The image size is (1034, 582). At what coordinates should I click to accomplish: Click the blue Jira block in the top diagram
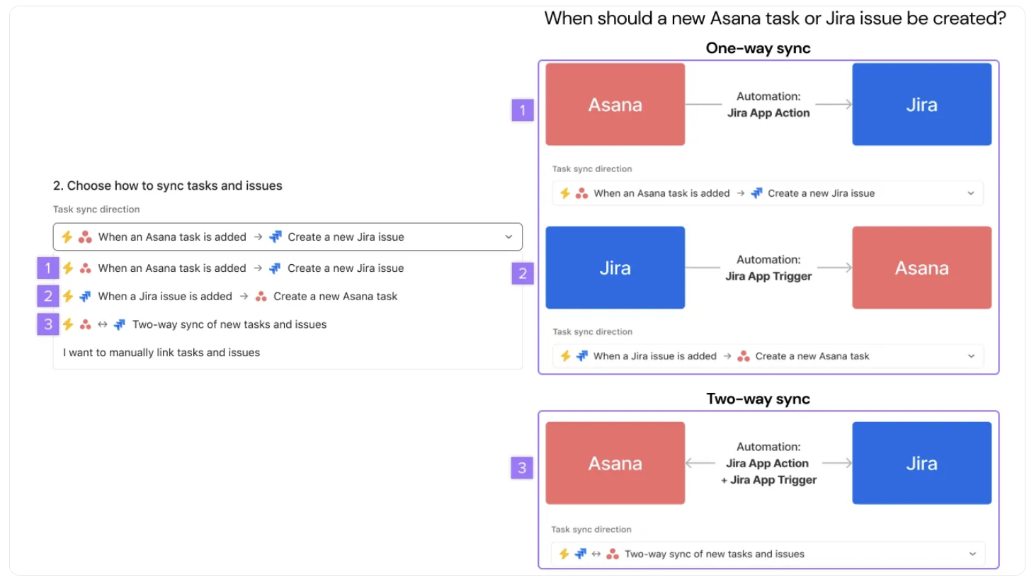click(921, 105)
